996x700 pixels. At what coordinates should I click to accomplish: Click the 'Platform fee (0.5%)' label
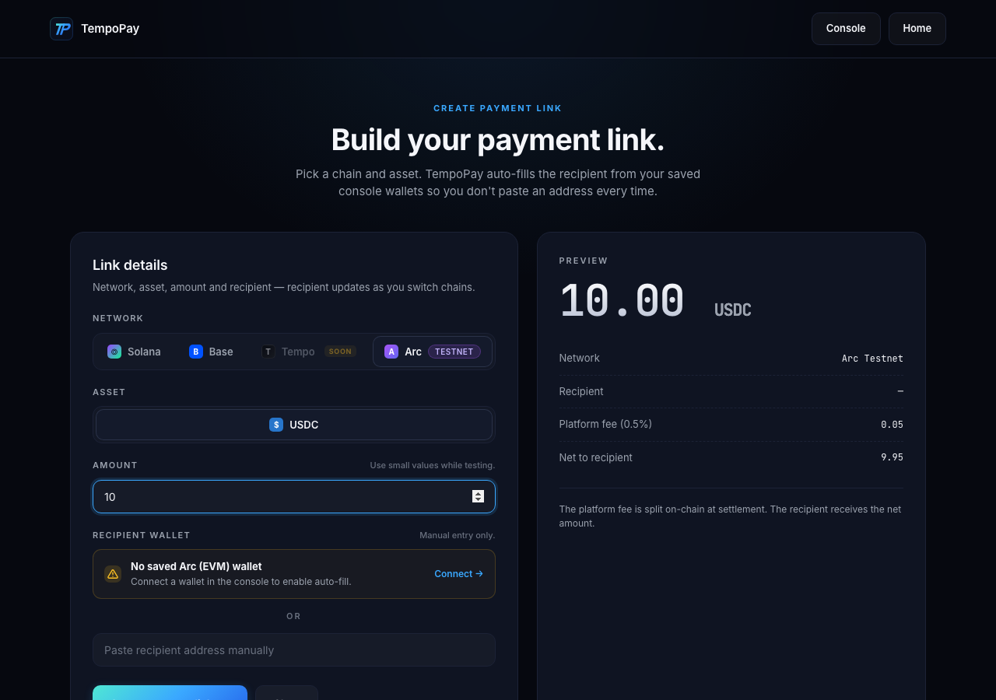(605, 424)
